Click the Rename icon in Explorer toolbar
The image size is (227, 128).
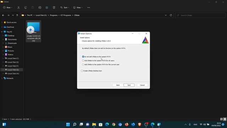(40, 7)
